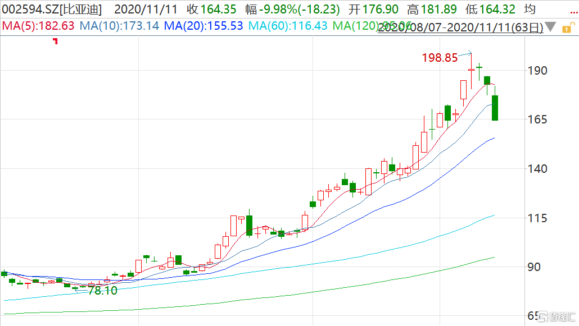Click the 190 price axis label

[x=537, y=71]
